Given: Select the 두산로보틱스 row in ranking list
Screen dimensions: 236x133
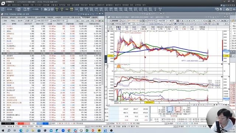Looking at the screenshot, I should tap(52, 46).
